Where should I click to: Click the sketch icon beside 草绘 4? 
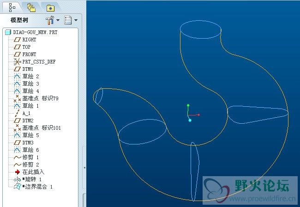pyautogui.click(x=17, y=91)
